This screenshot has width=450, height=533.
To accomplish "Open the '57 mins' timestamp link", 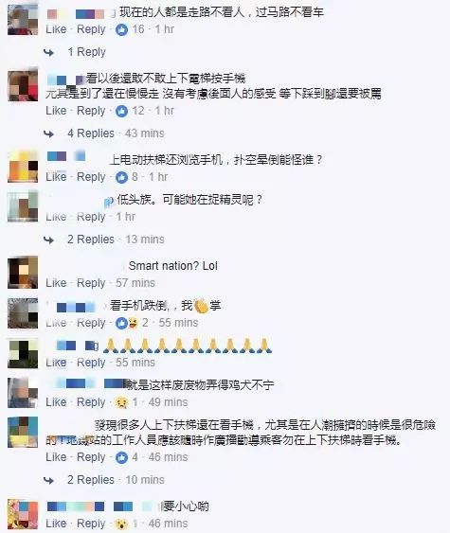I will pyautogui.click(x=135, y=283).
